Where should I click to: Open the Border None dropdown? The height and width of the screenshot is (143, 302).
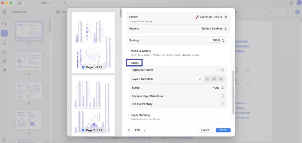click(x=218, y=88)
